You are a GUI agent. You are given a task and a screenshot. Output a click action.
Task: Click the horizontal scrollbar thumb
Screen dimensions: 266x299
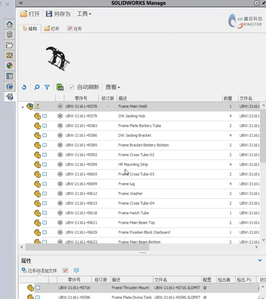[87, 247]
